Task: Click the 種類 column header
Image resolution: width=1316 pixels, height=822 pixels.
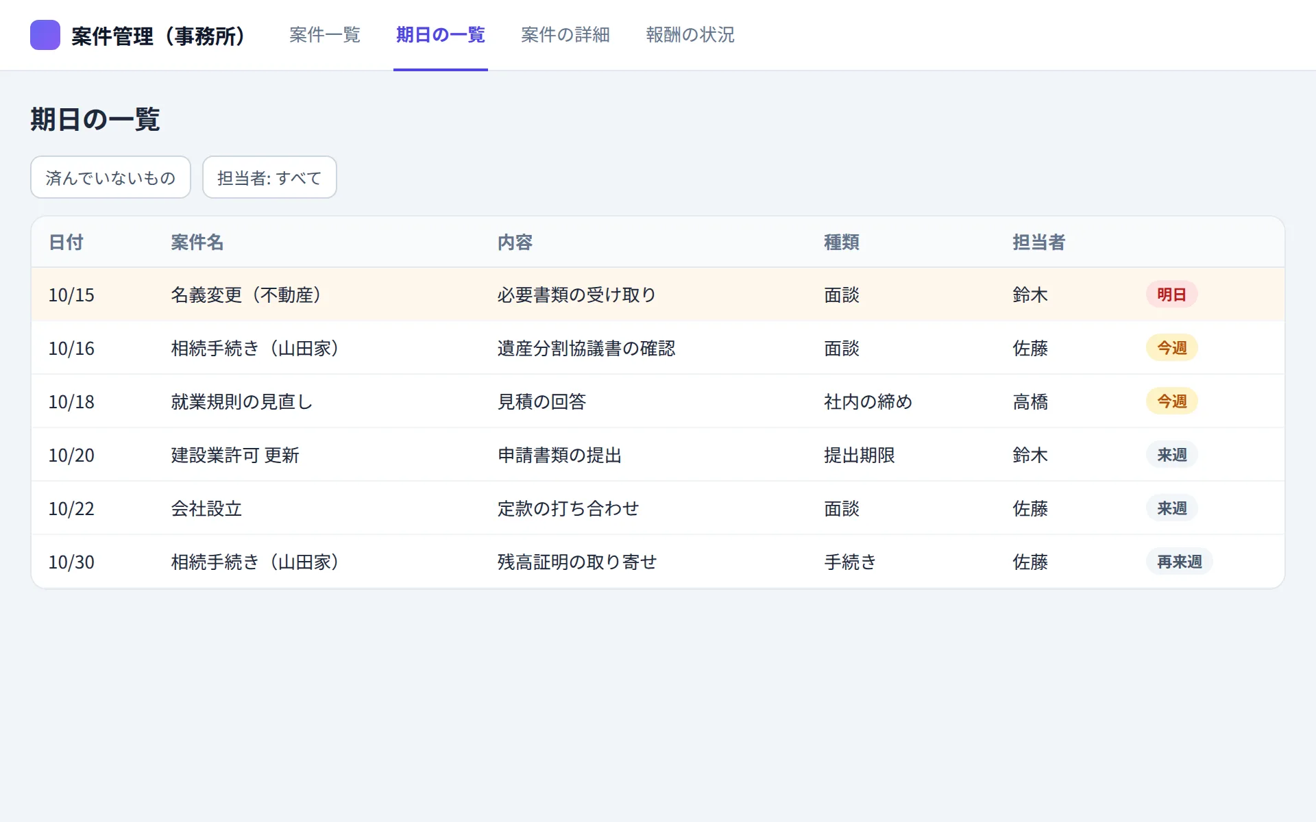Action: (842, 242)
